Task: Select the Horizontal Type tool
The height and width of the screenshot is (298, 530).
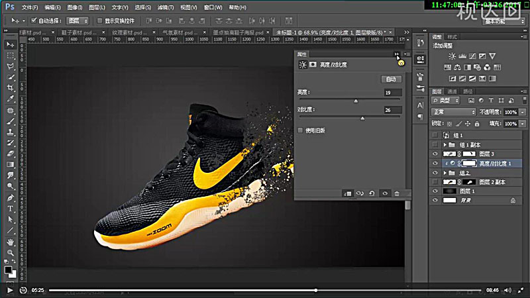Action: pos(10,209)
